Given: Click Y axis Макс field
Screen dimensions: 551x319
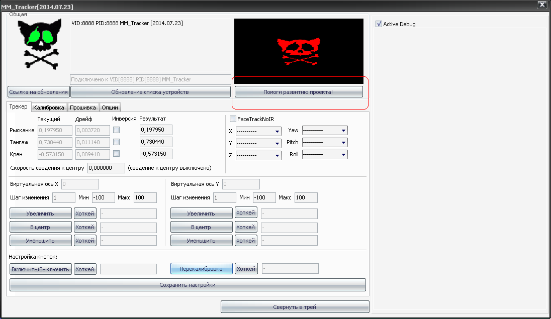Looking at the screenshot, I should [306, 197].
